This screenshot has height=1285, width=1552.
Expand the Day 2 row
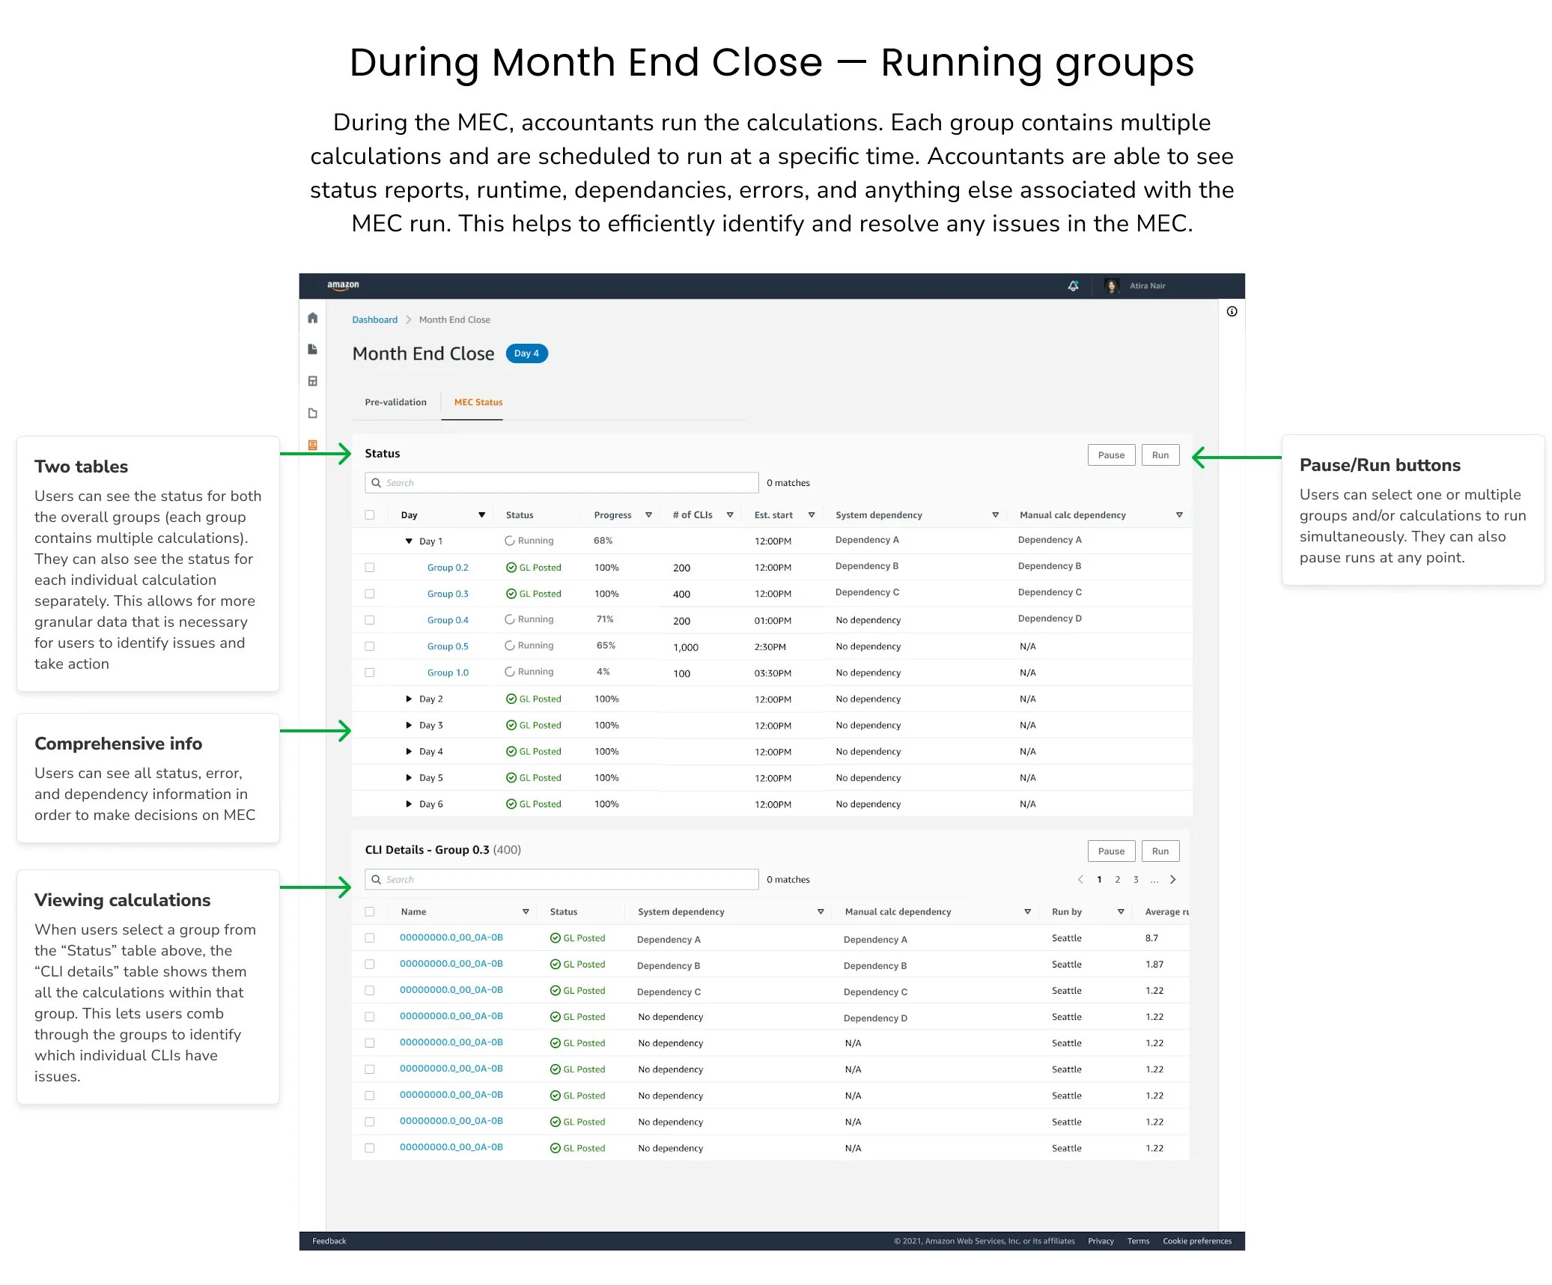pyautogui.click(x=409, y=699)
